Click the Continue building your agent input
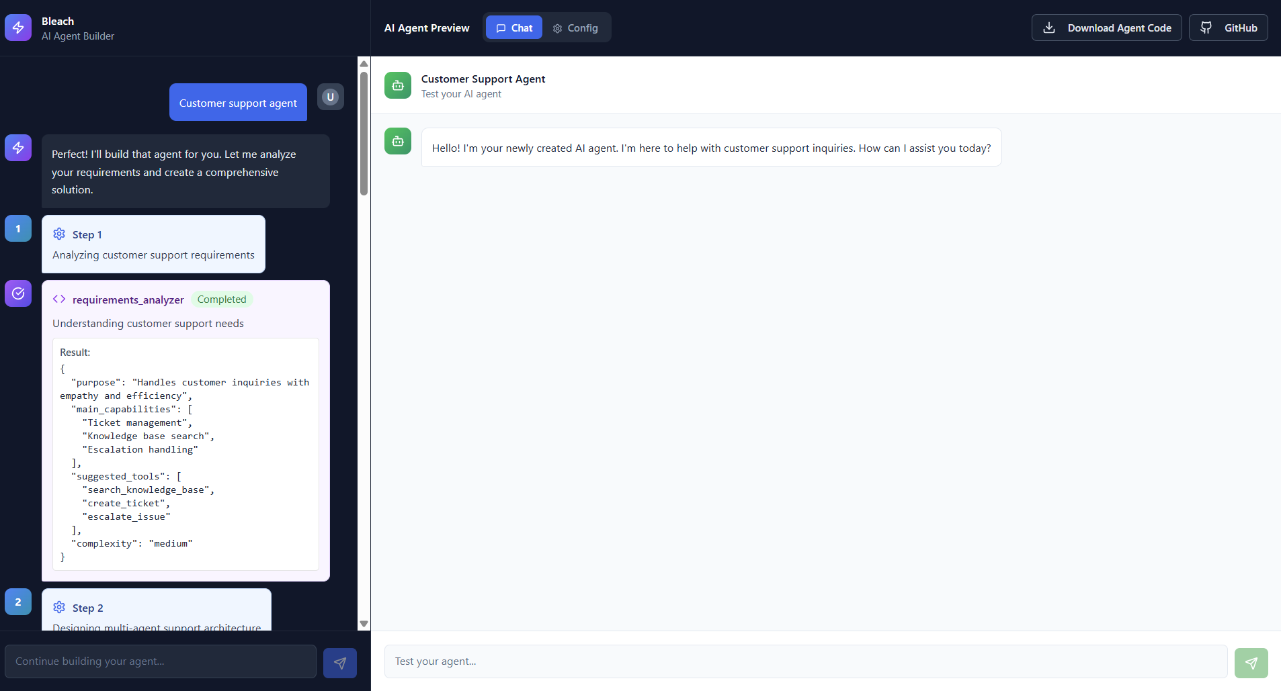Viewport: 1281px width, 691px height. click(x=161, y=661)
